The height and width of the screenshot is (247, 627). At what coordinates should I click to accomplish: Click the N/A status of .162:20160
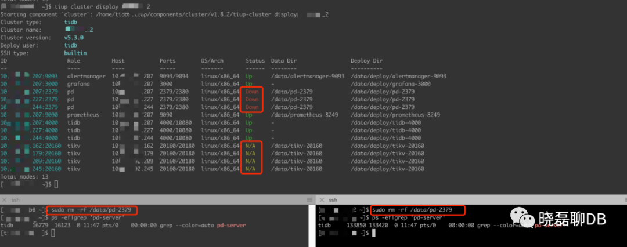pyautogui.click(x=250, y=146)
